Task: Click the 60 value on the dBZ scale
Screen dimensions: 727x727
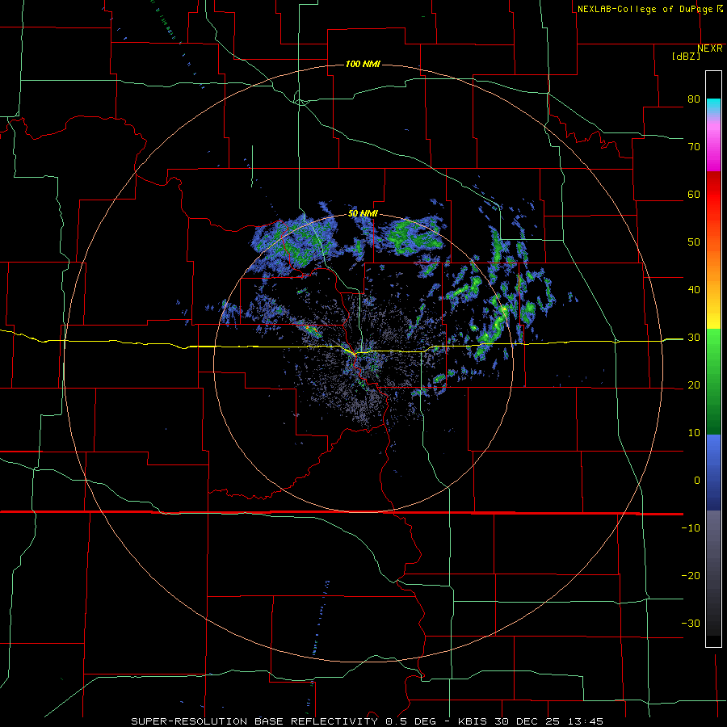Action: point(694,194)
